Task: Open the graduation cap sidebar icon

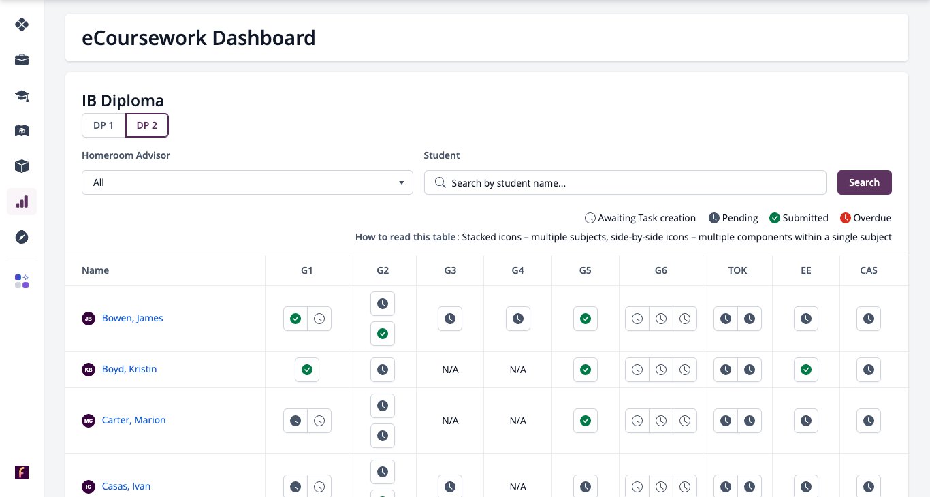Action: [x=22, y=95]
